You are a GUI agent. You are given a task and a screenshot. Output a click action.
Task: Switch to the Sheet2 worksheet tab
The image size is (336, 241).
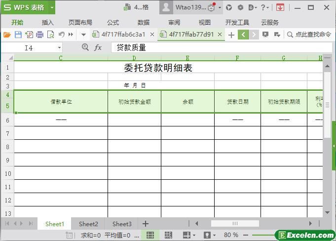88,224
